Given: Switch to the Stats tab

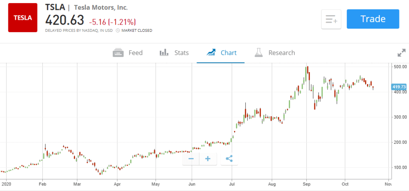Looking at the screenshot, I should click(x=174, y=53).
